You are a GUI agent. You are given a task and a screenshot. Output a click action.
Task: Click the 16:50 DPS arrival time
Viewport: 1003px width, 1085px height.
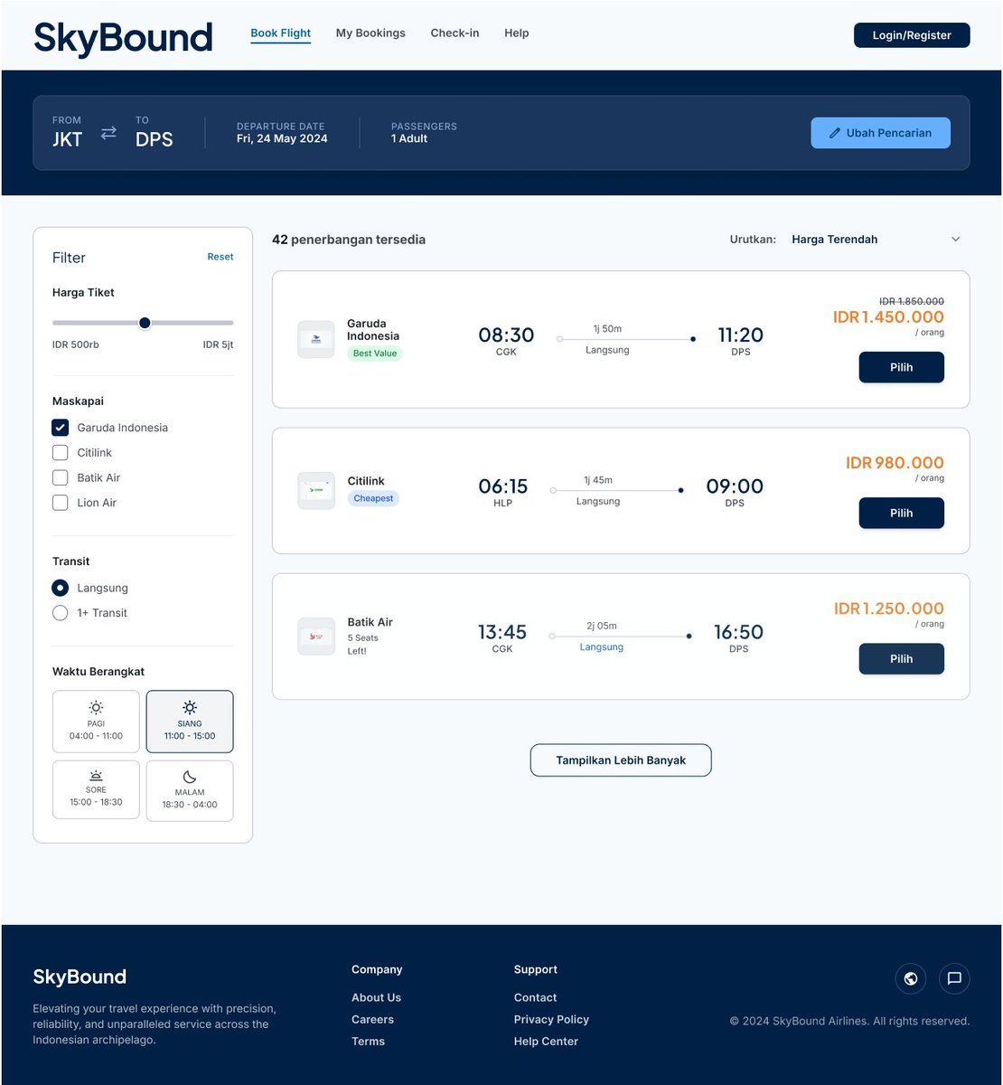click(738, 637)
